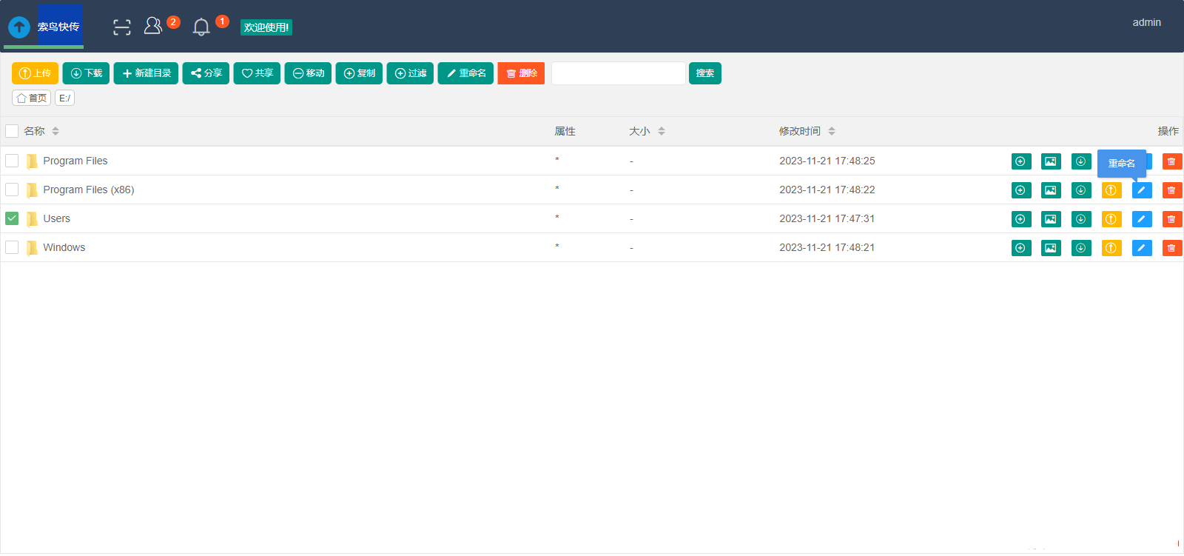Click the green plus icon in Users row

tap(1020, 219)
